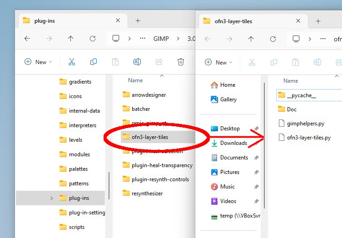
Task: Select icons folder in tree
Action: click(x=71, y=96)
